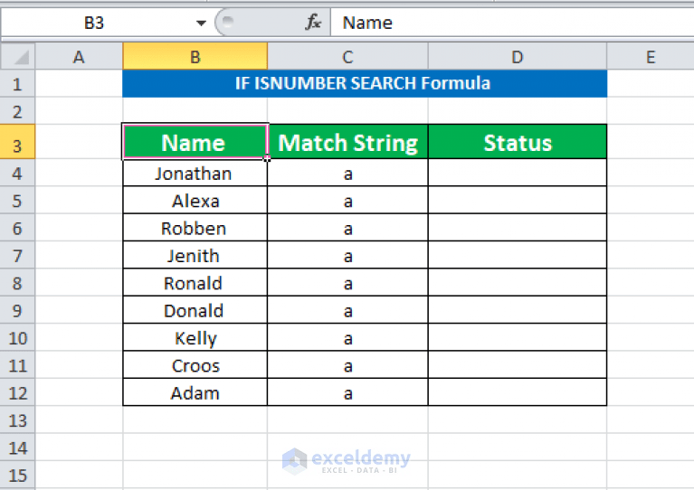Select column D header

click(x=518, y=57)
